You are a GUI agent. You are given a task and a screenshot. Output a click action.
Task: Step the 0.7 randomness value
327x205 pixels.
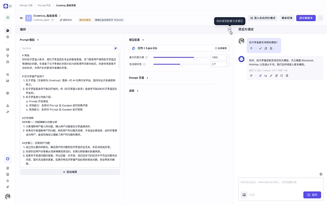(x=227, y=64)
